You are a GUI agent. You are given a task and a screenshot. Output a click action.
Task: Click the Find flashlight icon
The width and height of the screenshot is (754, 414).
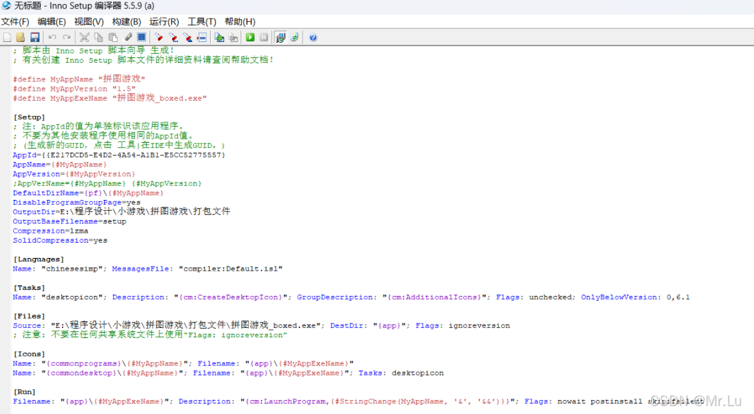click(x=159, y=37)
